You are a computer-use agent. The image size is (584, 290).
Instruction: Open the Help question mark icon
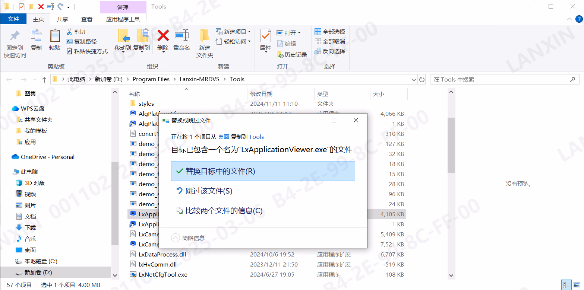(578, 19)
